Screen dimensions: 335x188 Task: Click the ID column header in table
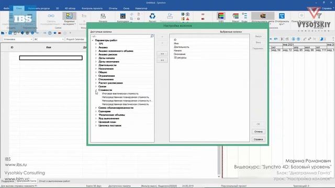[x=12, y=48]
